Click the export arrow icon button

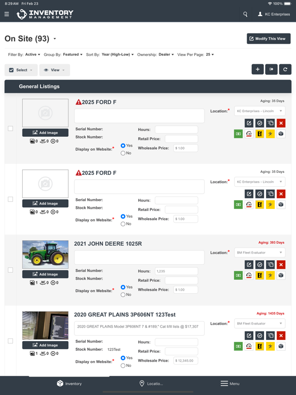(271, 69)
